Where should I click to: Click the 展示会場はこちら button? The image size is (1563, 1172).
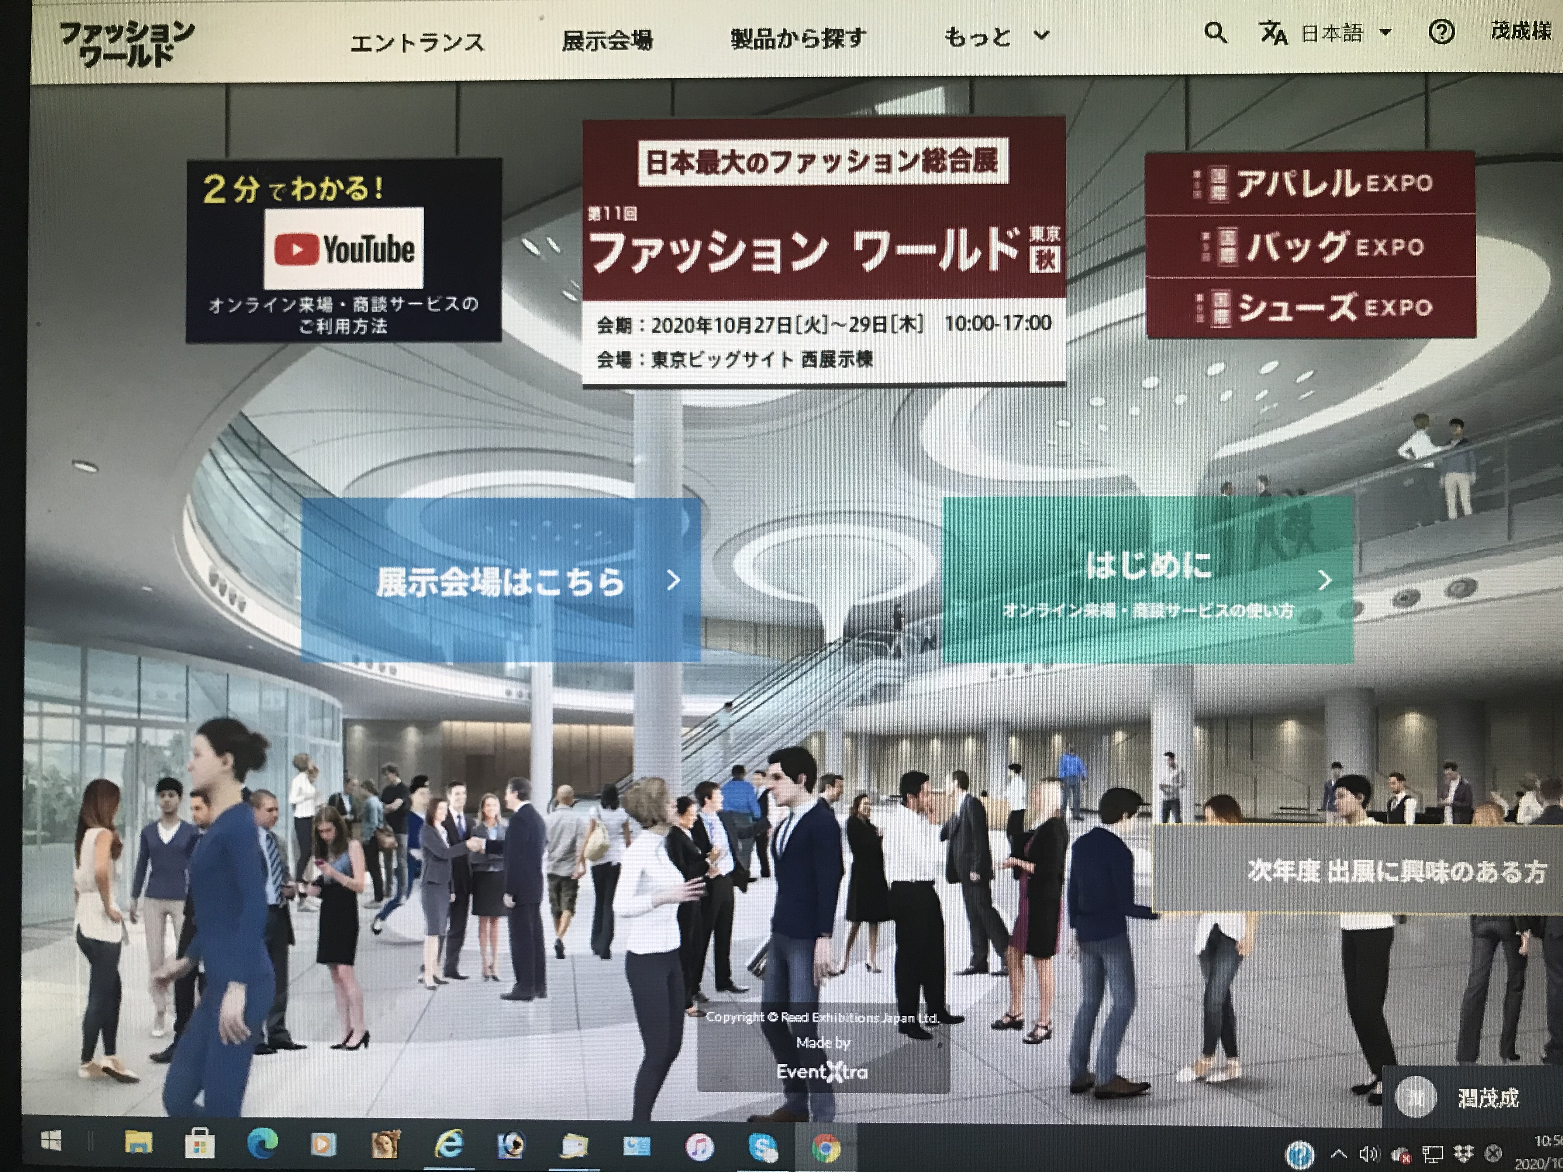[x=500, y=580]
